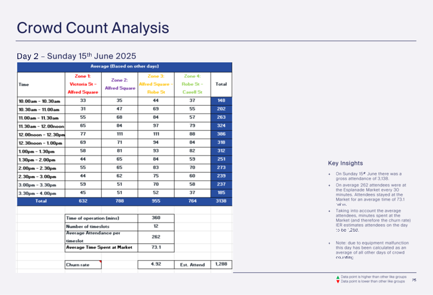The width and height of the screenshot is (433, 295).
Task: Click the bullet marker before gross attendance insight
Action: [329, 174]
